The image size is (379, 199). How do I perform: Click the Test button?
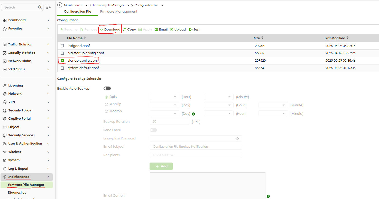(x=195, y=30)
